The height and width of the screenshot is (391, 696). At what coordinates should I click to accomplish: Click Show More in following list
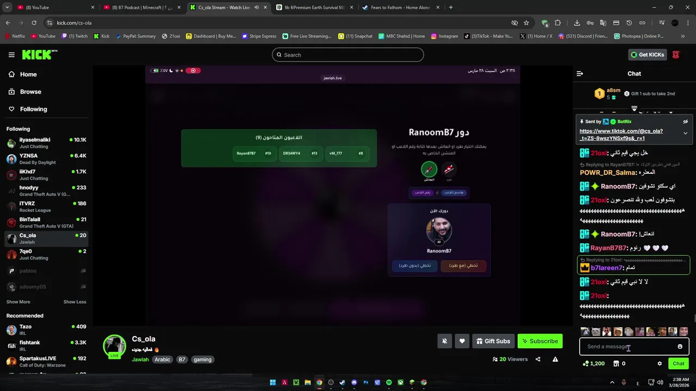click(x=18, y=302)
